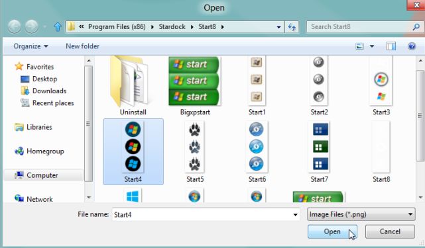Cancel the Open dialog
425x248 pixels.
click(390, 231)
